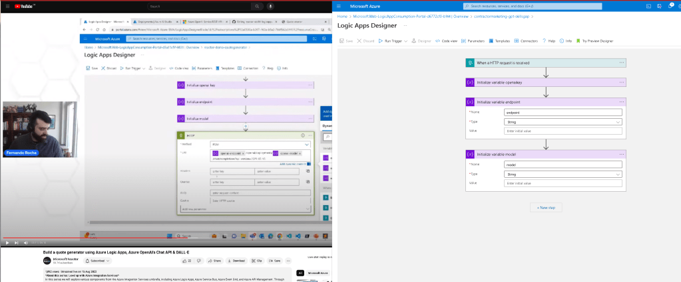681x282 pixels.
Task: Open Microsoft Reactor channel avatar
Action: (47, 261)
